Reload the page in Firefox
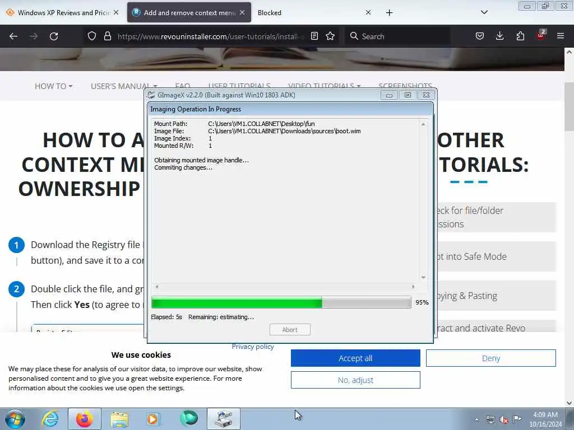Screen dimensions: 574x430 click(x=54, y=36)
